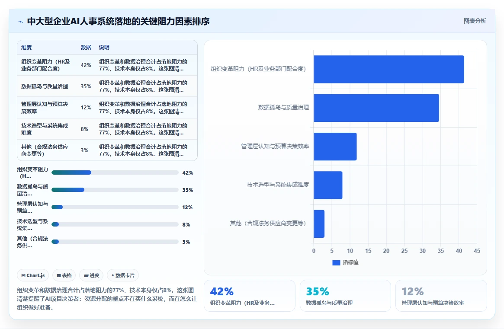Click the 技术选型与系统集 progress bar at 8%

coord(115,224)
